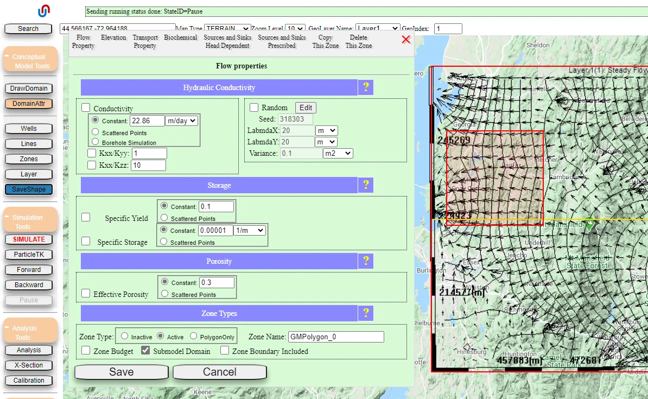Screen dimensions: 648x399
Task: Open the LabmdaY unit dropdown
Action: [x=327, y=142]
